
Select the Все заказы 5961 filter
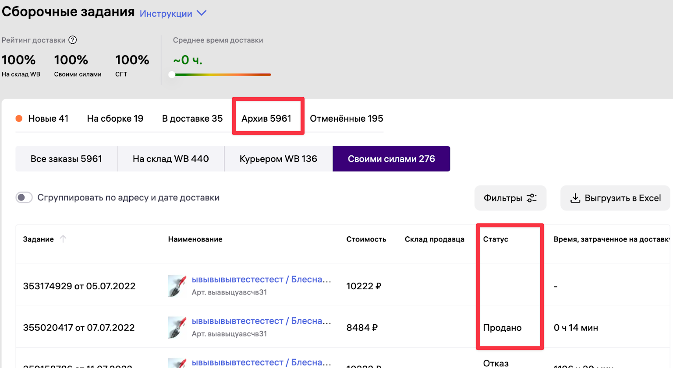tap(66, 159)
